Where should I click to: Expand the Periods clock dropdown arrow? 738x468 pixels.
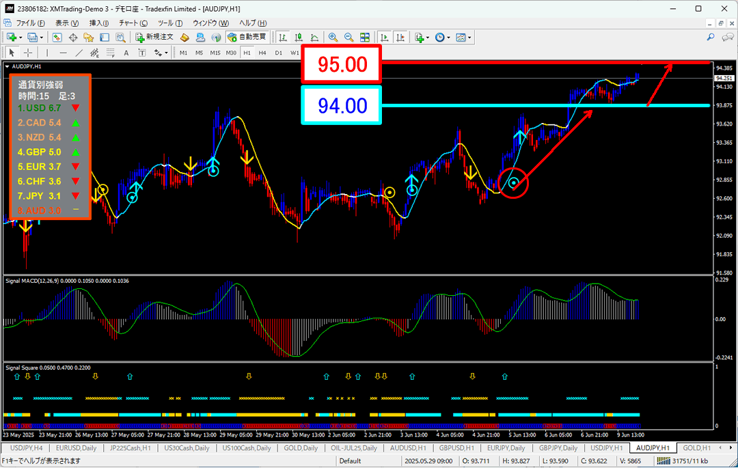448,38
